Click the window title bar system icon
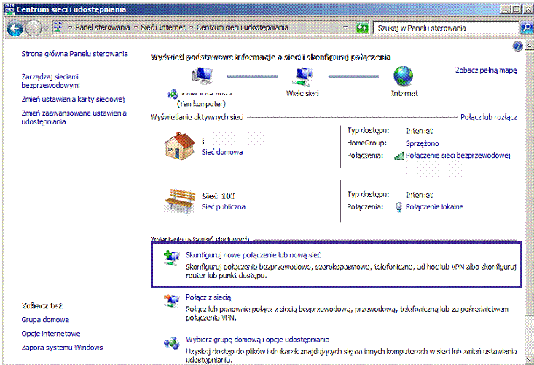534x365 pixels. tap(9, 9)
